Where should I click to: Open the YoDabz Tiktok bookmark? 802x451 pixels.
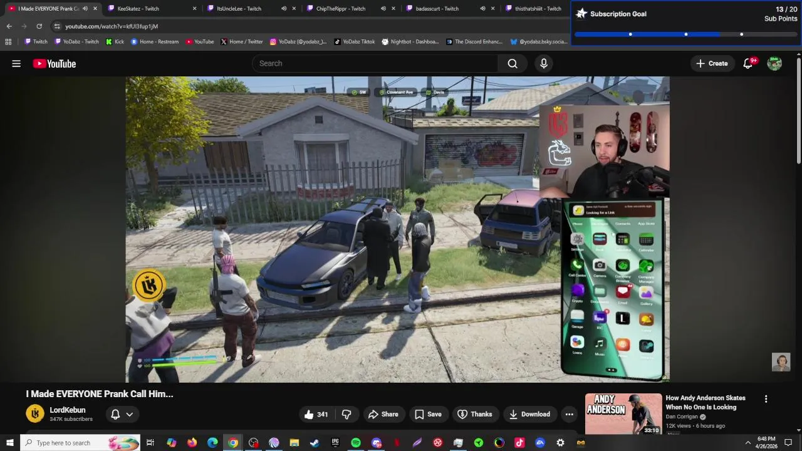354,42
